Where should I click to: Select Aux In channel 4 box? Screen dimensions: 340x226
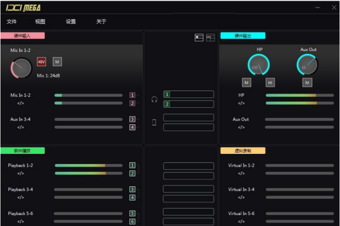point(132,127)
